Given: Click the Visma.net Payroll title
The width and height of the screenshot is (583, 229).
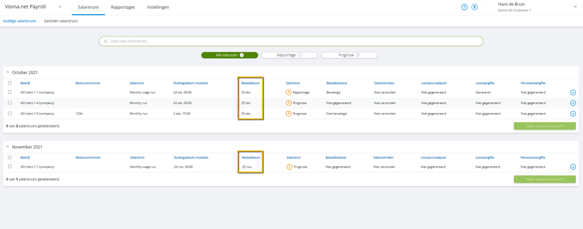Looking at the screenshot, I should tap(25, 7).
